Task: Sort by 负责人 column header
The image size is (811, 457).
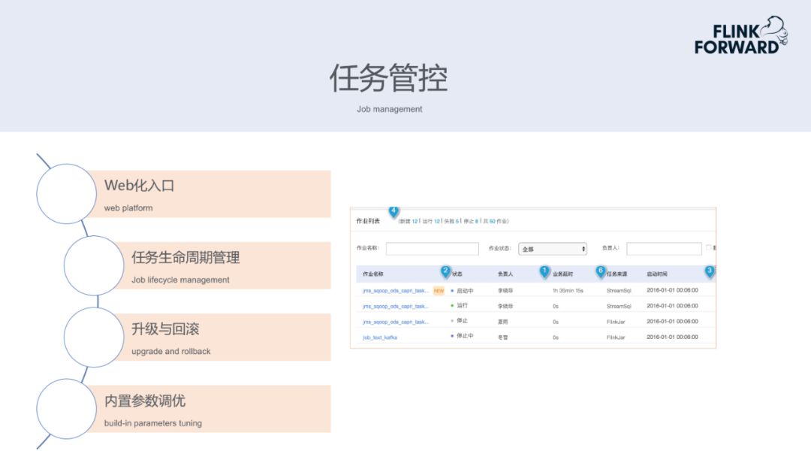Action: (505, 274)
